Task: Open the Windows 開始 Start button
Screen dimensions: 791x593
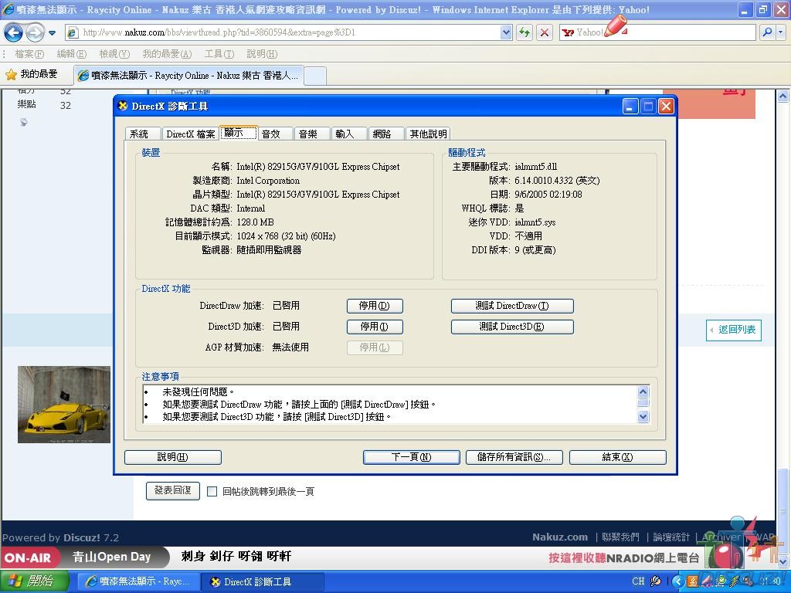Action: click(31, 581)
